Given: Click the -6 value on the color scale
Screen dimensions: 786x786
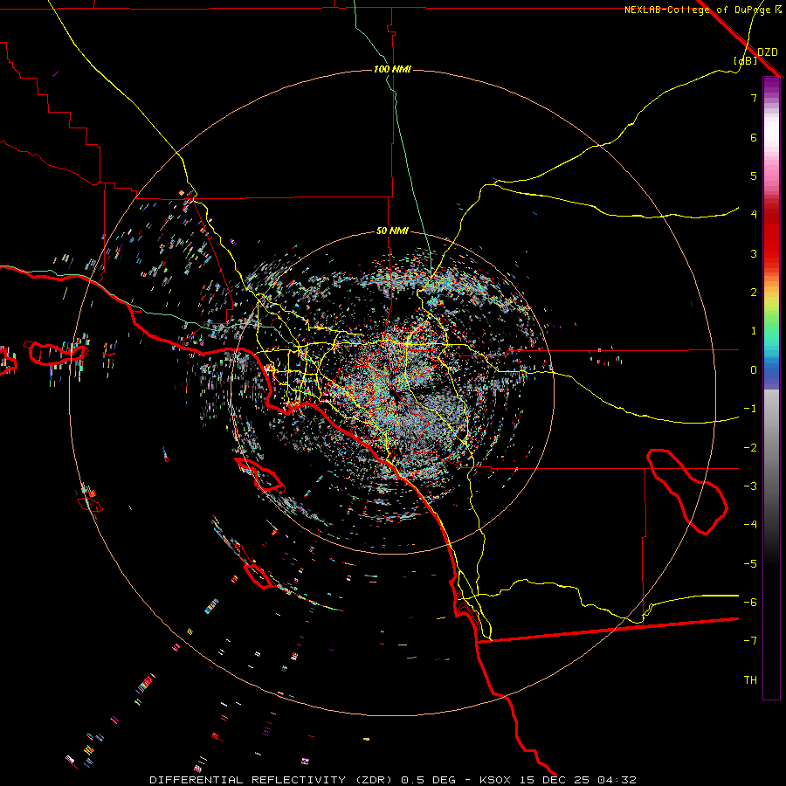Looking at the screenshot, I should click(750, 603).
